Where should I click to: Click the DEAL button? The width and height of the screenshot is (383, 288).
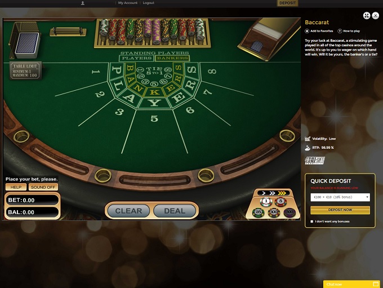tap(175, 211)
